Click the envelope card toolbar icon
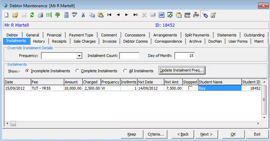Viewport: 270px width, 141px height. tap(153, 15)
